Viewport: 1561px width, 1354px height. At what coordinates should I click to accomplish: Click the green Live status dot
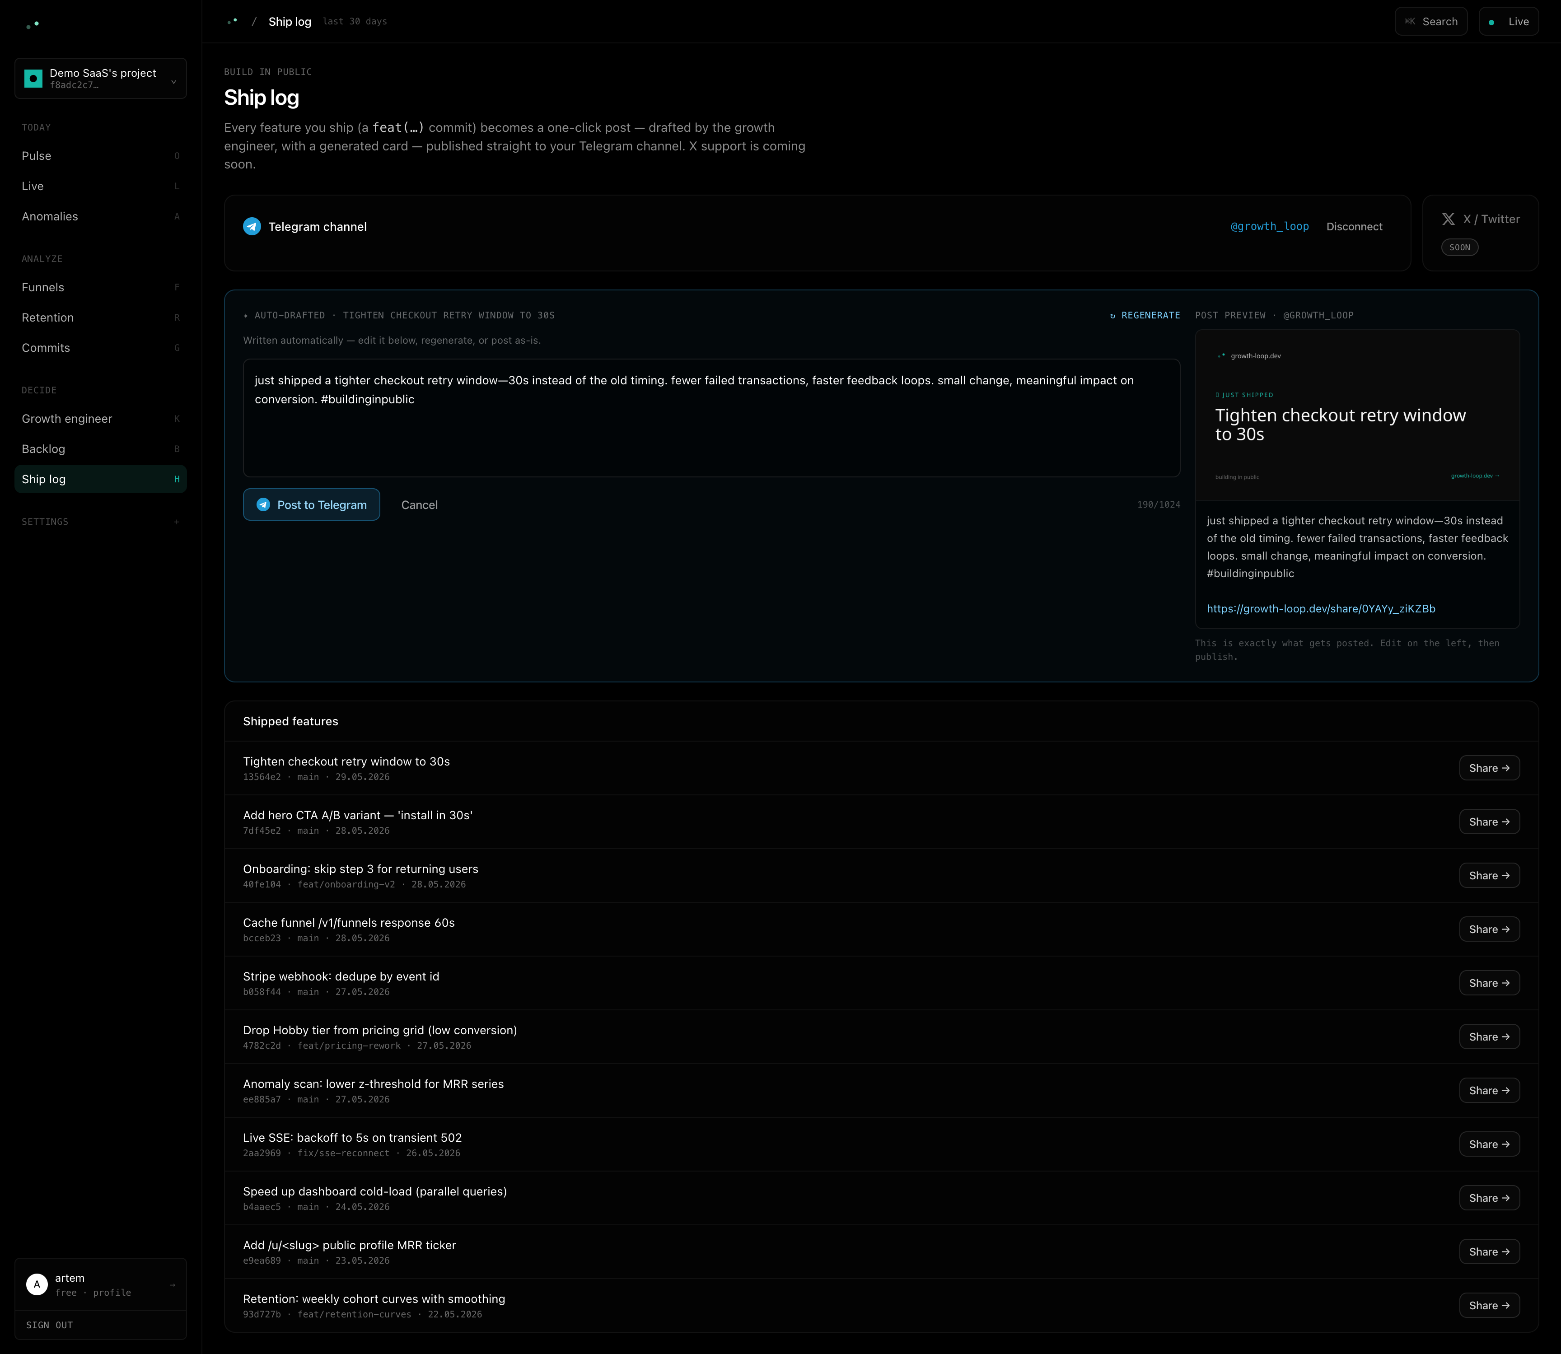pyautogui.click(x=1491, y=23)
